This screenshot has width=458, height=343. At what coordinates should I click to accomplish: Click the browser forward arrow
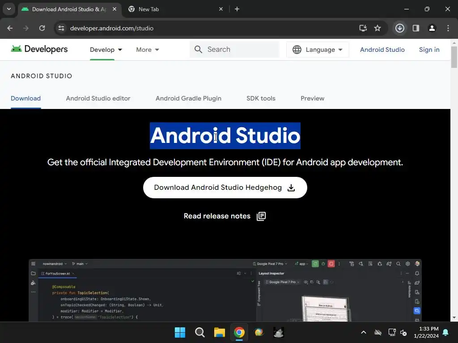(x=26, y=28)
